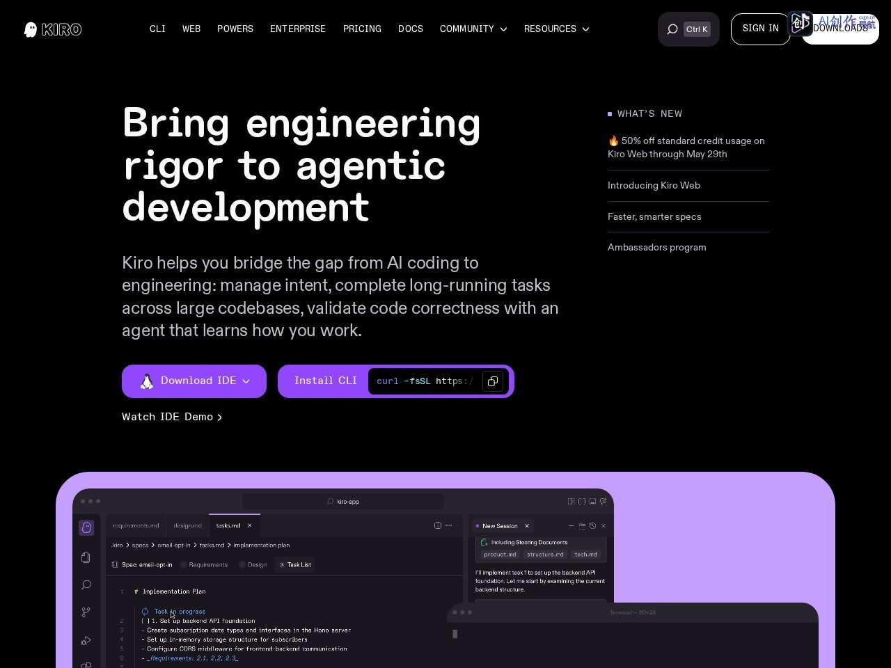The width and height of the screenshot is (891, 668).
Task: Click the kiro-app search bar in IDE
Action: 343,501
